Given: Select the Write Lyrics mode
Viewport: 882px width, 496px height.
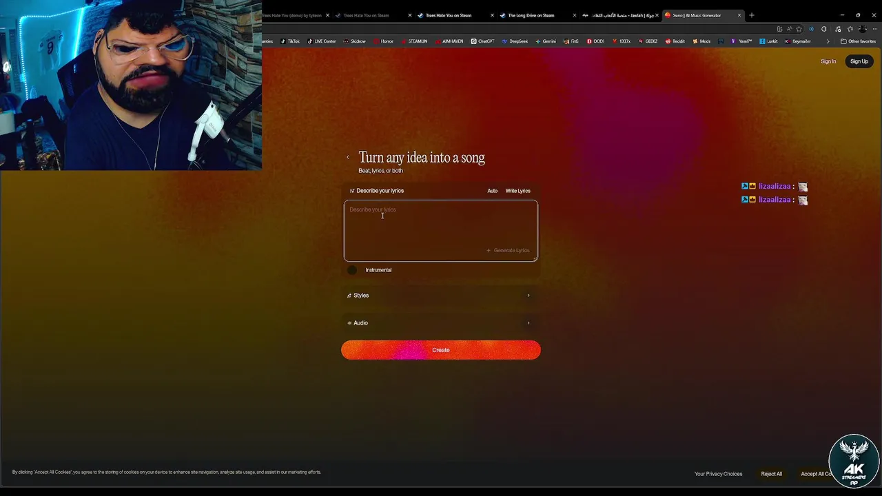Looking at the screenshot, I should 518,191.
